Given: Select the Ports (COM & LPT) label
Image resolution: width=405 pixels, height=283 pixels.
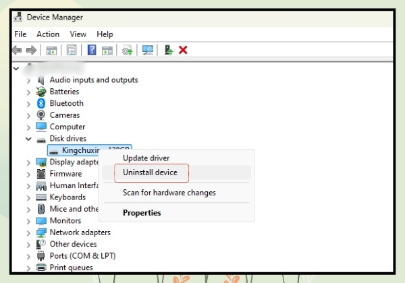Looking at the screenshot, I should click(x=82, y=255).
